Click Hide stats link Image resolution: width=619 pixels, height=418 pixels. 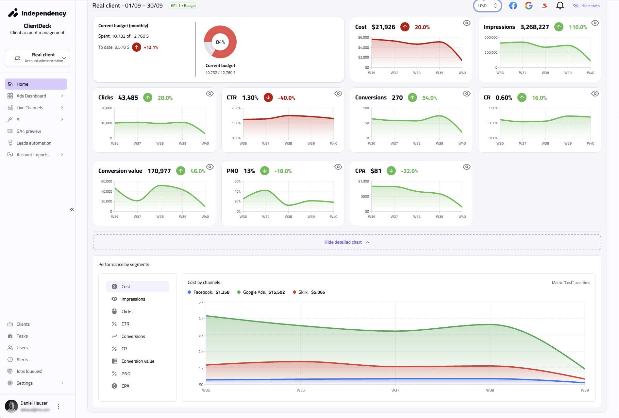coord(586,6)
